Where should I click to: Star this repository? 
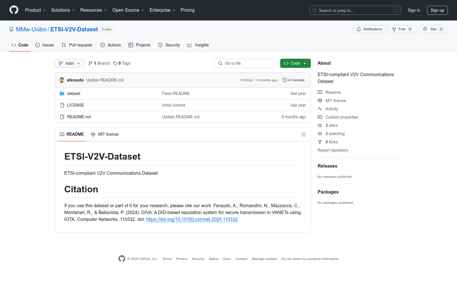point(433,29)
